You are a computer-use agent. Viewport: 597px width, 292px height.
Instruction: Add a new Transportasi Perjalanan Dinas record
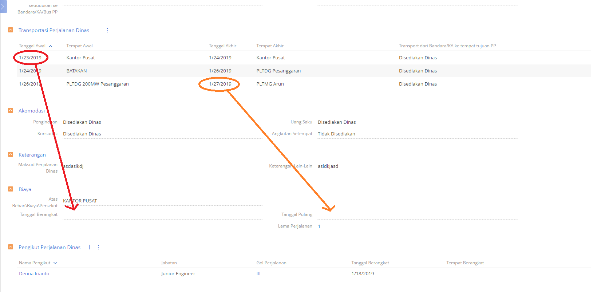tap(98, 30)
